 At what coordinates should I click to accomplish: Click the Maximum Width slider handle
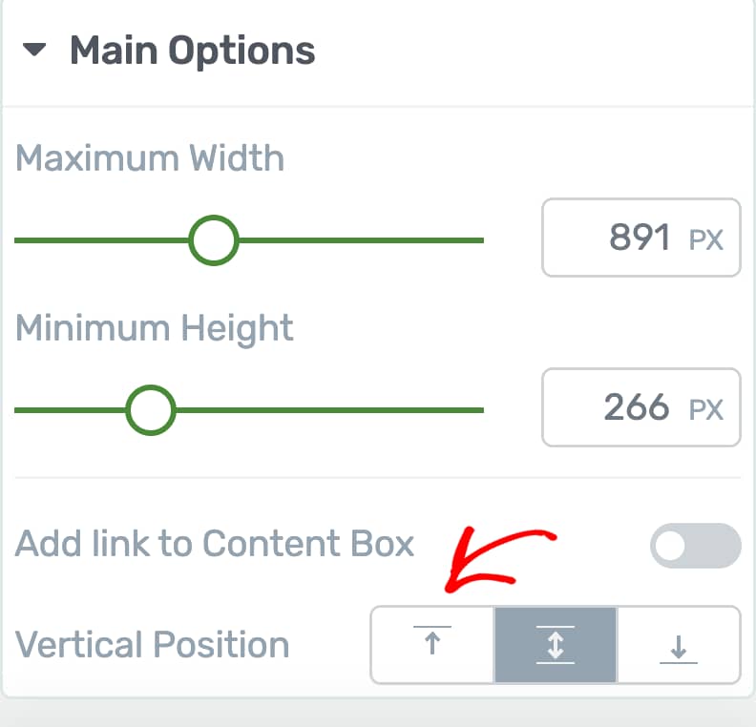(214, 239)
